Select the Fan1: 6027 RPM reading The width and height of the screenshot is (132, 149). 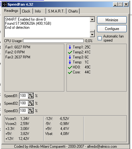click(x=18, y=47)
